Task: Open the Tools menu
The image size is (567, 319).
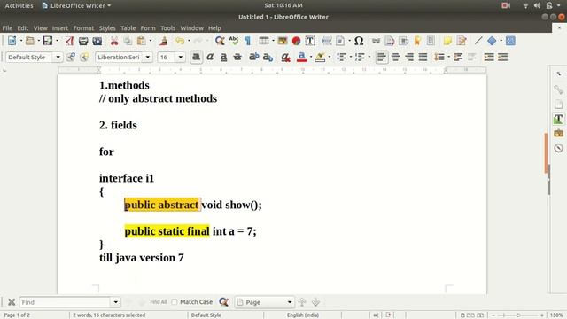Action: [167, 28]
